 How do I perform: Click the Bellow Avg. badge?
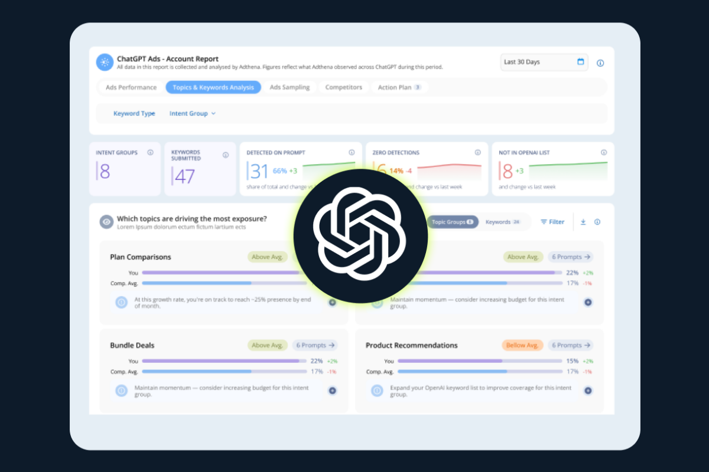tap(523, 345)
